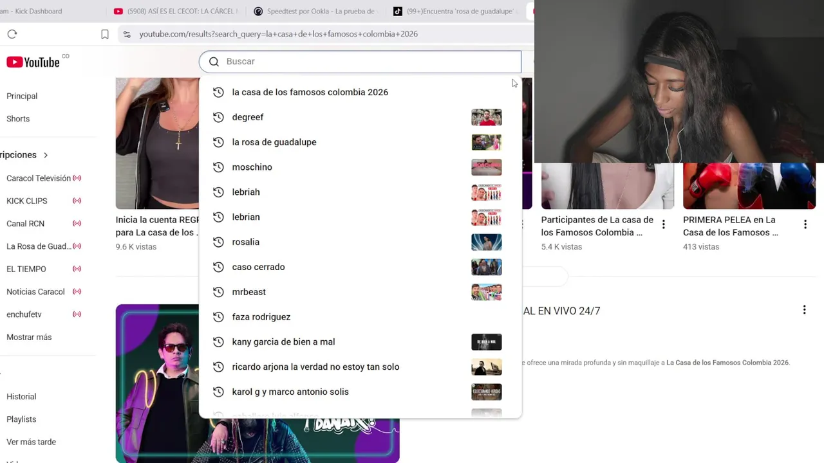Click the thumbnail beside 'karol g y marco antonio solis'
The image size is (824, 463).
click(486, 392)
